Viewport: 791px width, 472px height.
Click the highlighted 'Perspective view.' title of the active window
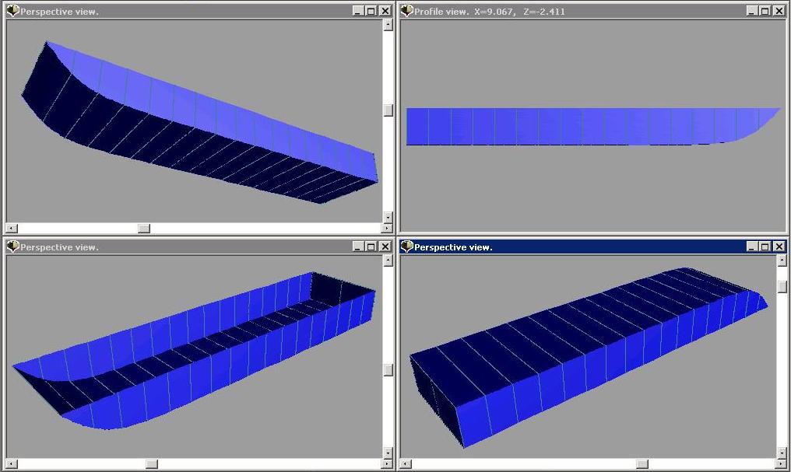click(453, 246)
